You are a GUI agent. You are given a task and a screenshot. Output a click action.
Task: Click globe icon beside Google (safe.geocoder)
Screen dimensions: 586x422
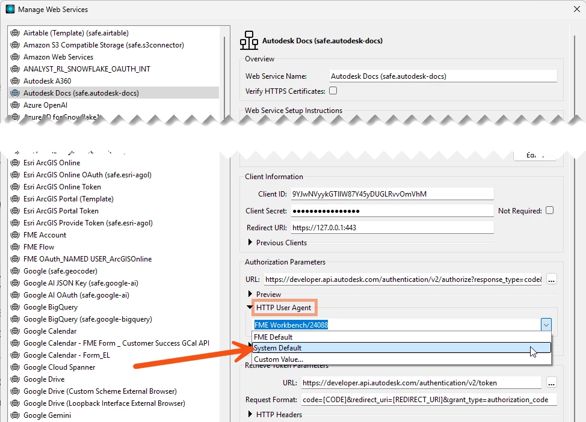(x=15, y=271)
